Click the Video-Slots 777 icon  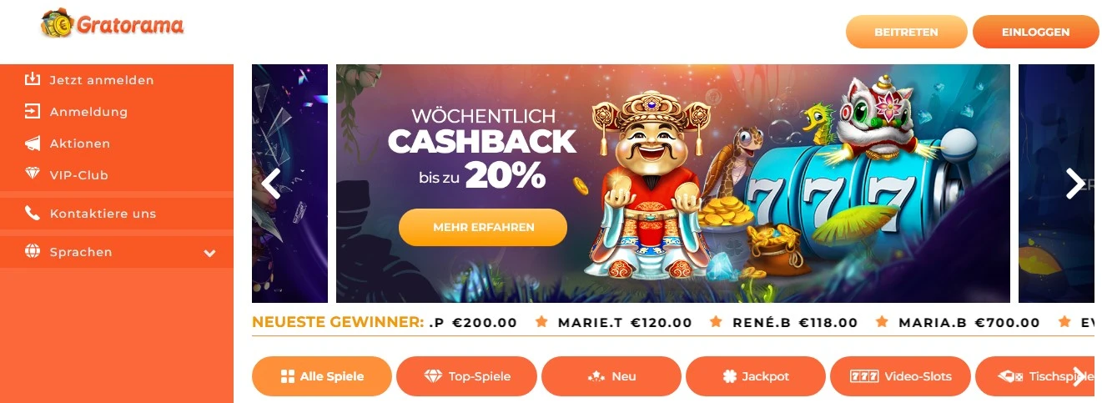click(865, 376)
